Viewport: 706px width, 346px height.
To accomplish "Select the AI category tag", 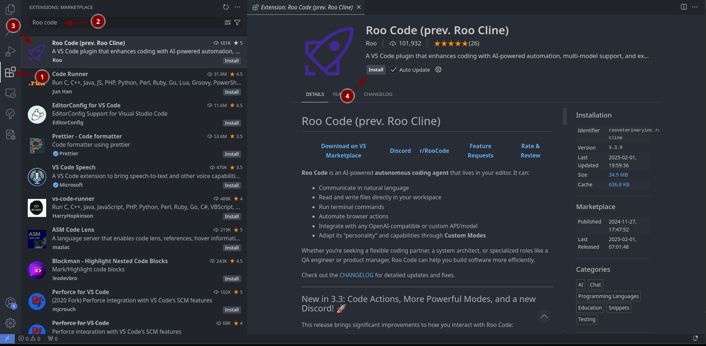I will (x=580, y=285).
